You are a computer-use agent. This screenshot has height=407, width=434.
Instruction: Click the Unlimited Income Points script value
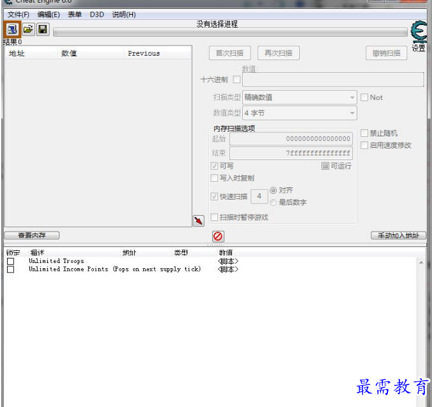228,269
